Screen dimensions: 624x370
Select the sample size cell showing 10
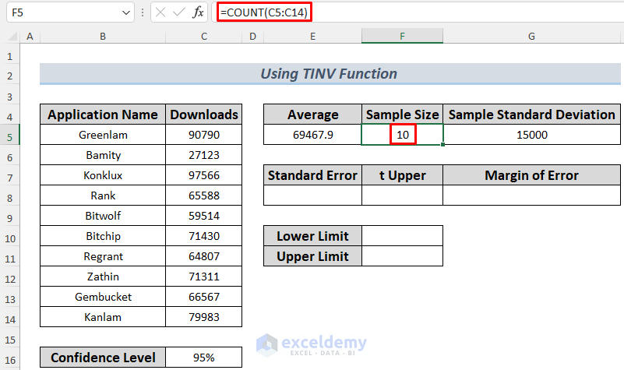point(402,135)
